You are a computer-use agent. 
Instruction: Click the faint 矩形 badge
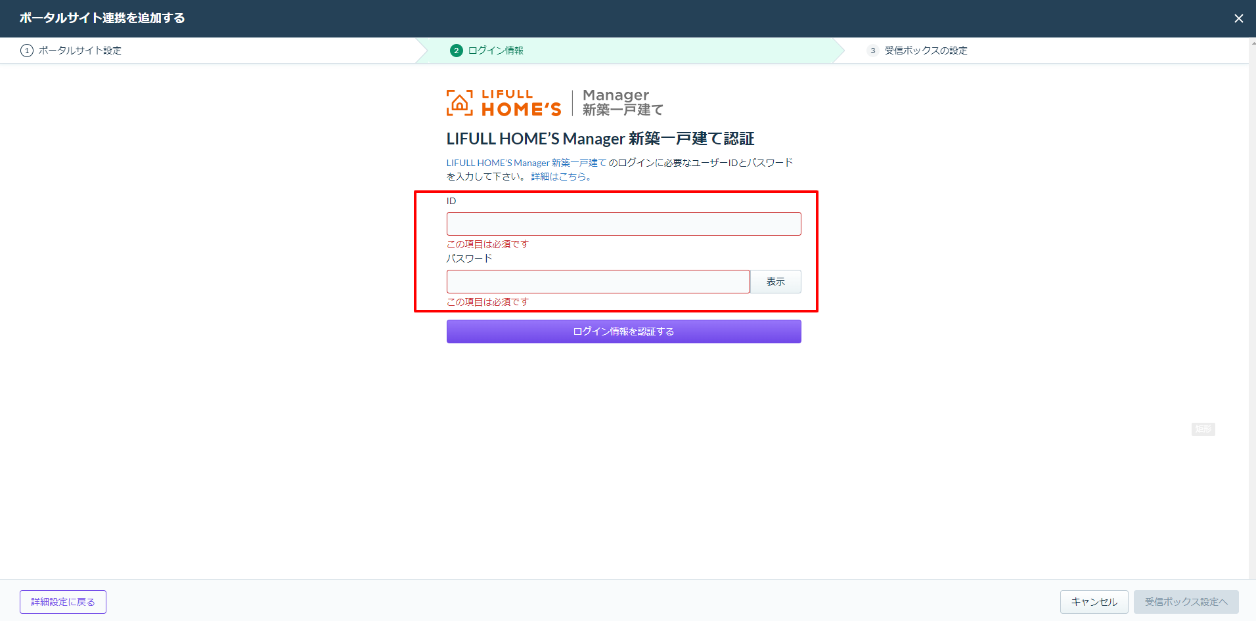click(1203, 429)
